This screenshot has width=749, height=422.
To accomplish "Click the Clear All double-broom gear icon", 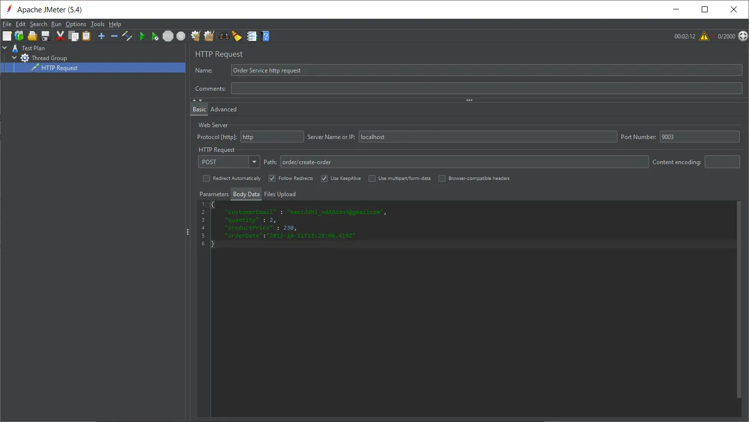I will (208, 36).
